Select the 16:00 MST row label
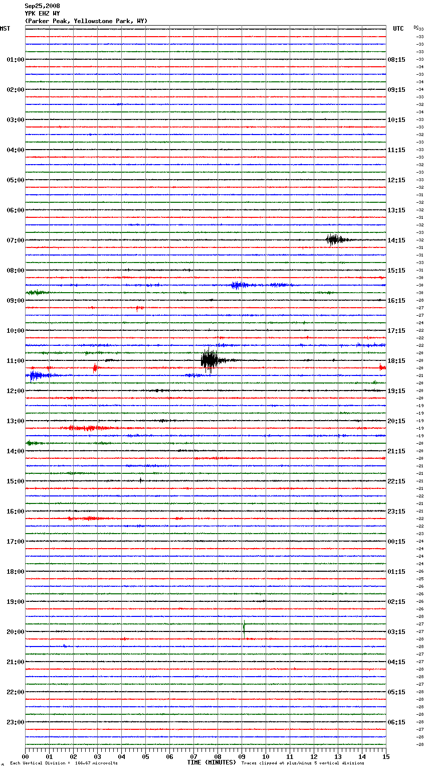 pyautogui.click(x=15, y=511)
